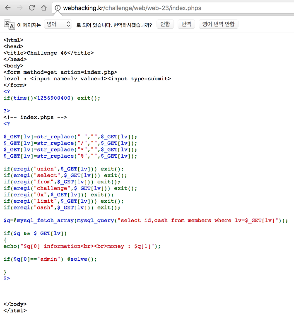294x317 pixels.
Task: Open the home page via the house icon
Action: 44,8
